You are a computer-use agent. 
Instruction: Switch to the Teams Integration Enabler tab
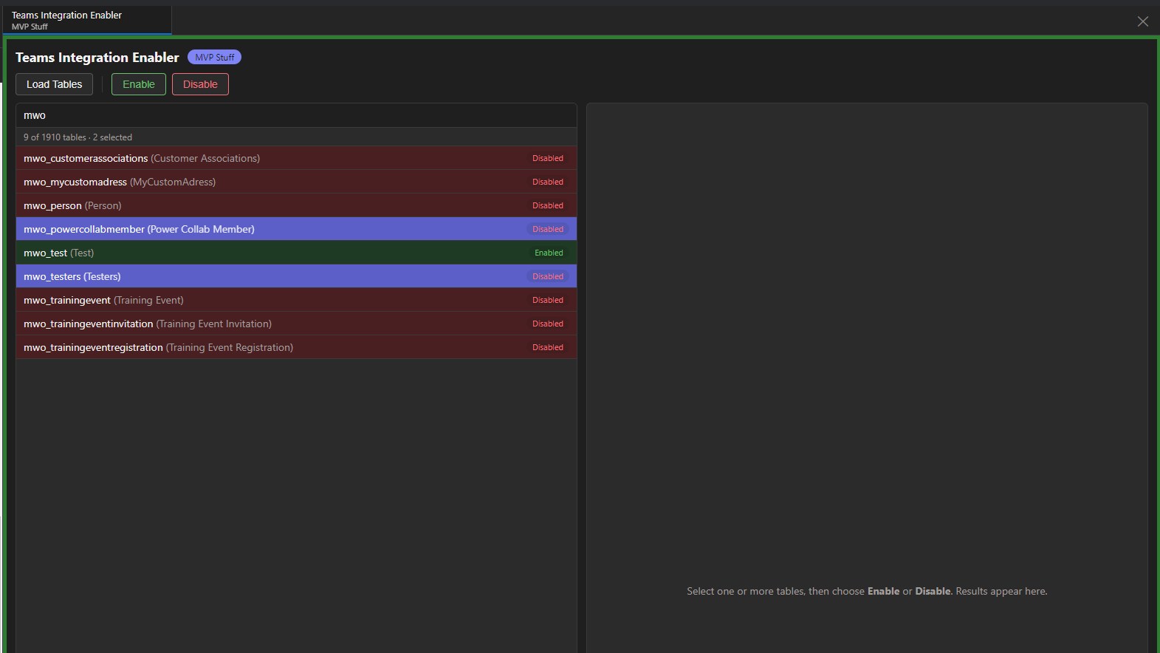point(86,20)
